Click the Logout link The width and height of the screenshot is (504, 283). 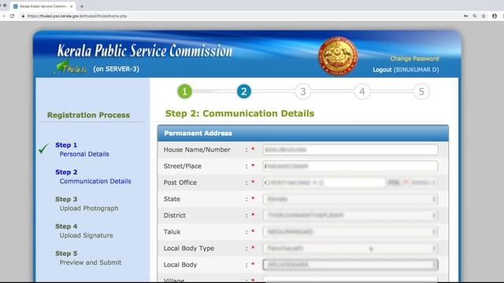pos(382,70)
